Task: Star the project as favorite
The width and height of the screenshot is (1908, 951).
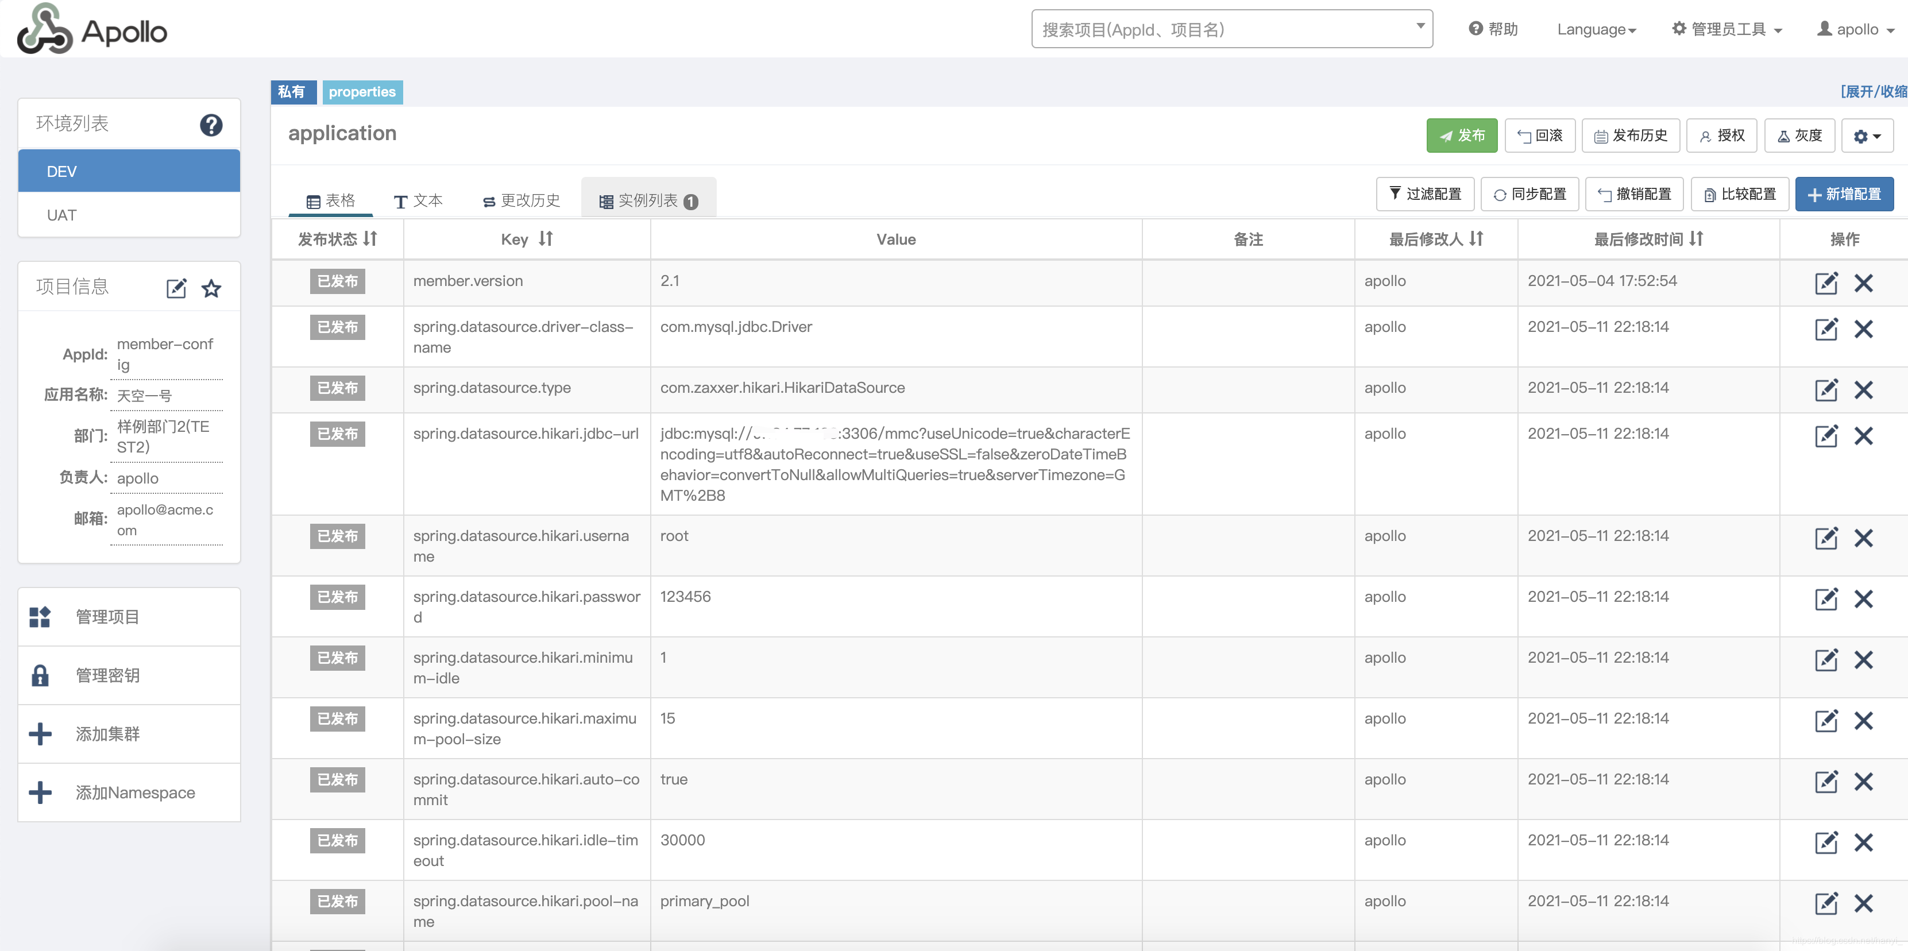Action: tap(212, 288)
